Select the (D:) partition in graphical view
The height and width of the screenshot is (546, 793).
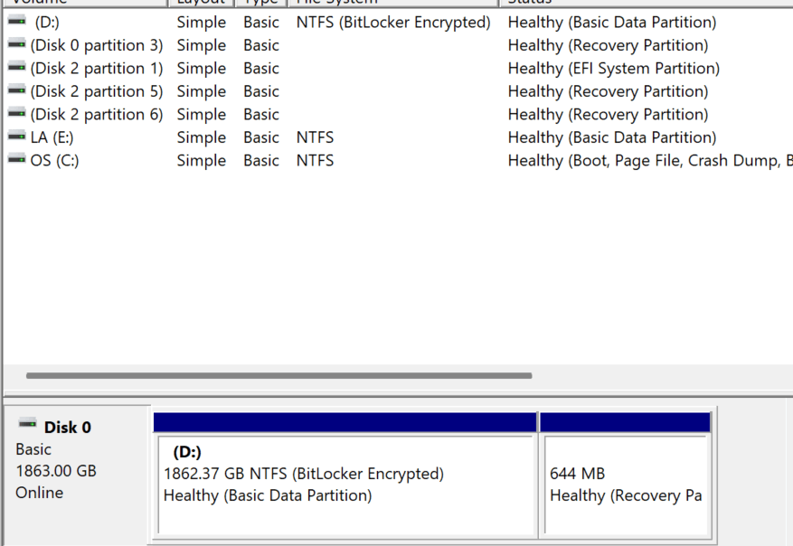344,475
